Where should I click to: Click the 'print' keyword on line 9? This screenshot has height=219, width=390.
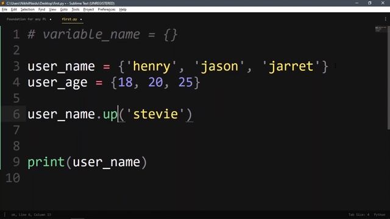(x=46, y=162)
